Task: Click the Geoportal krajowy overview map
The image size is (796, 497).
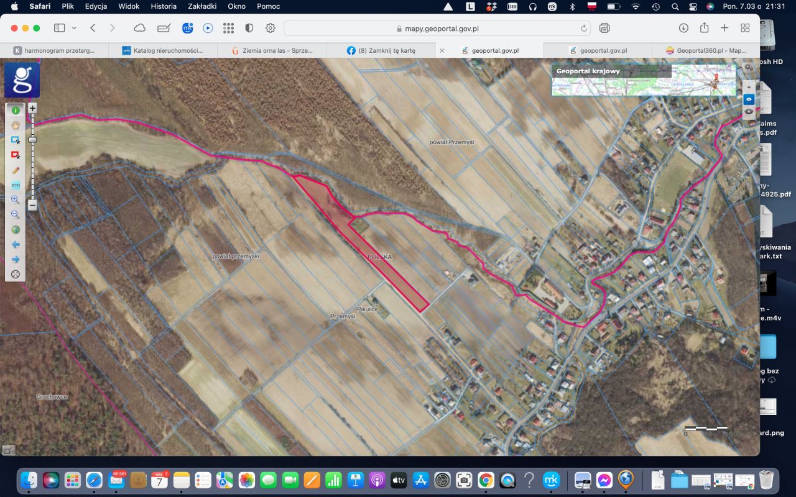Action: tap(644, 80)
